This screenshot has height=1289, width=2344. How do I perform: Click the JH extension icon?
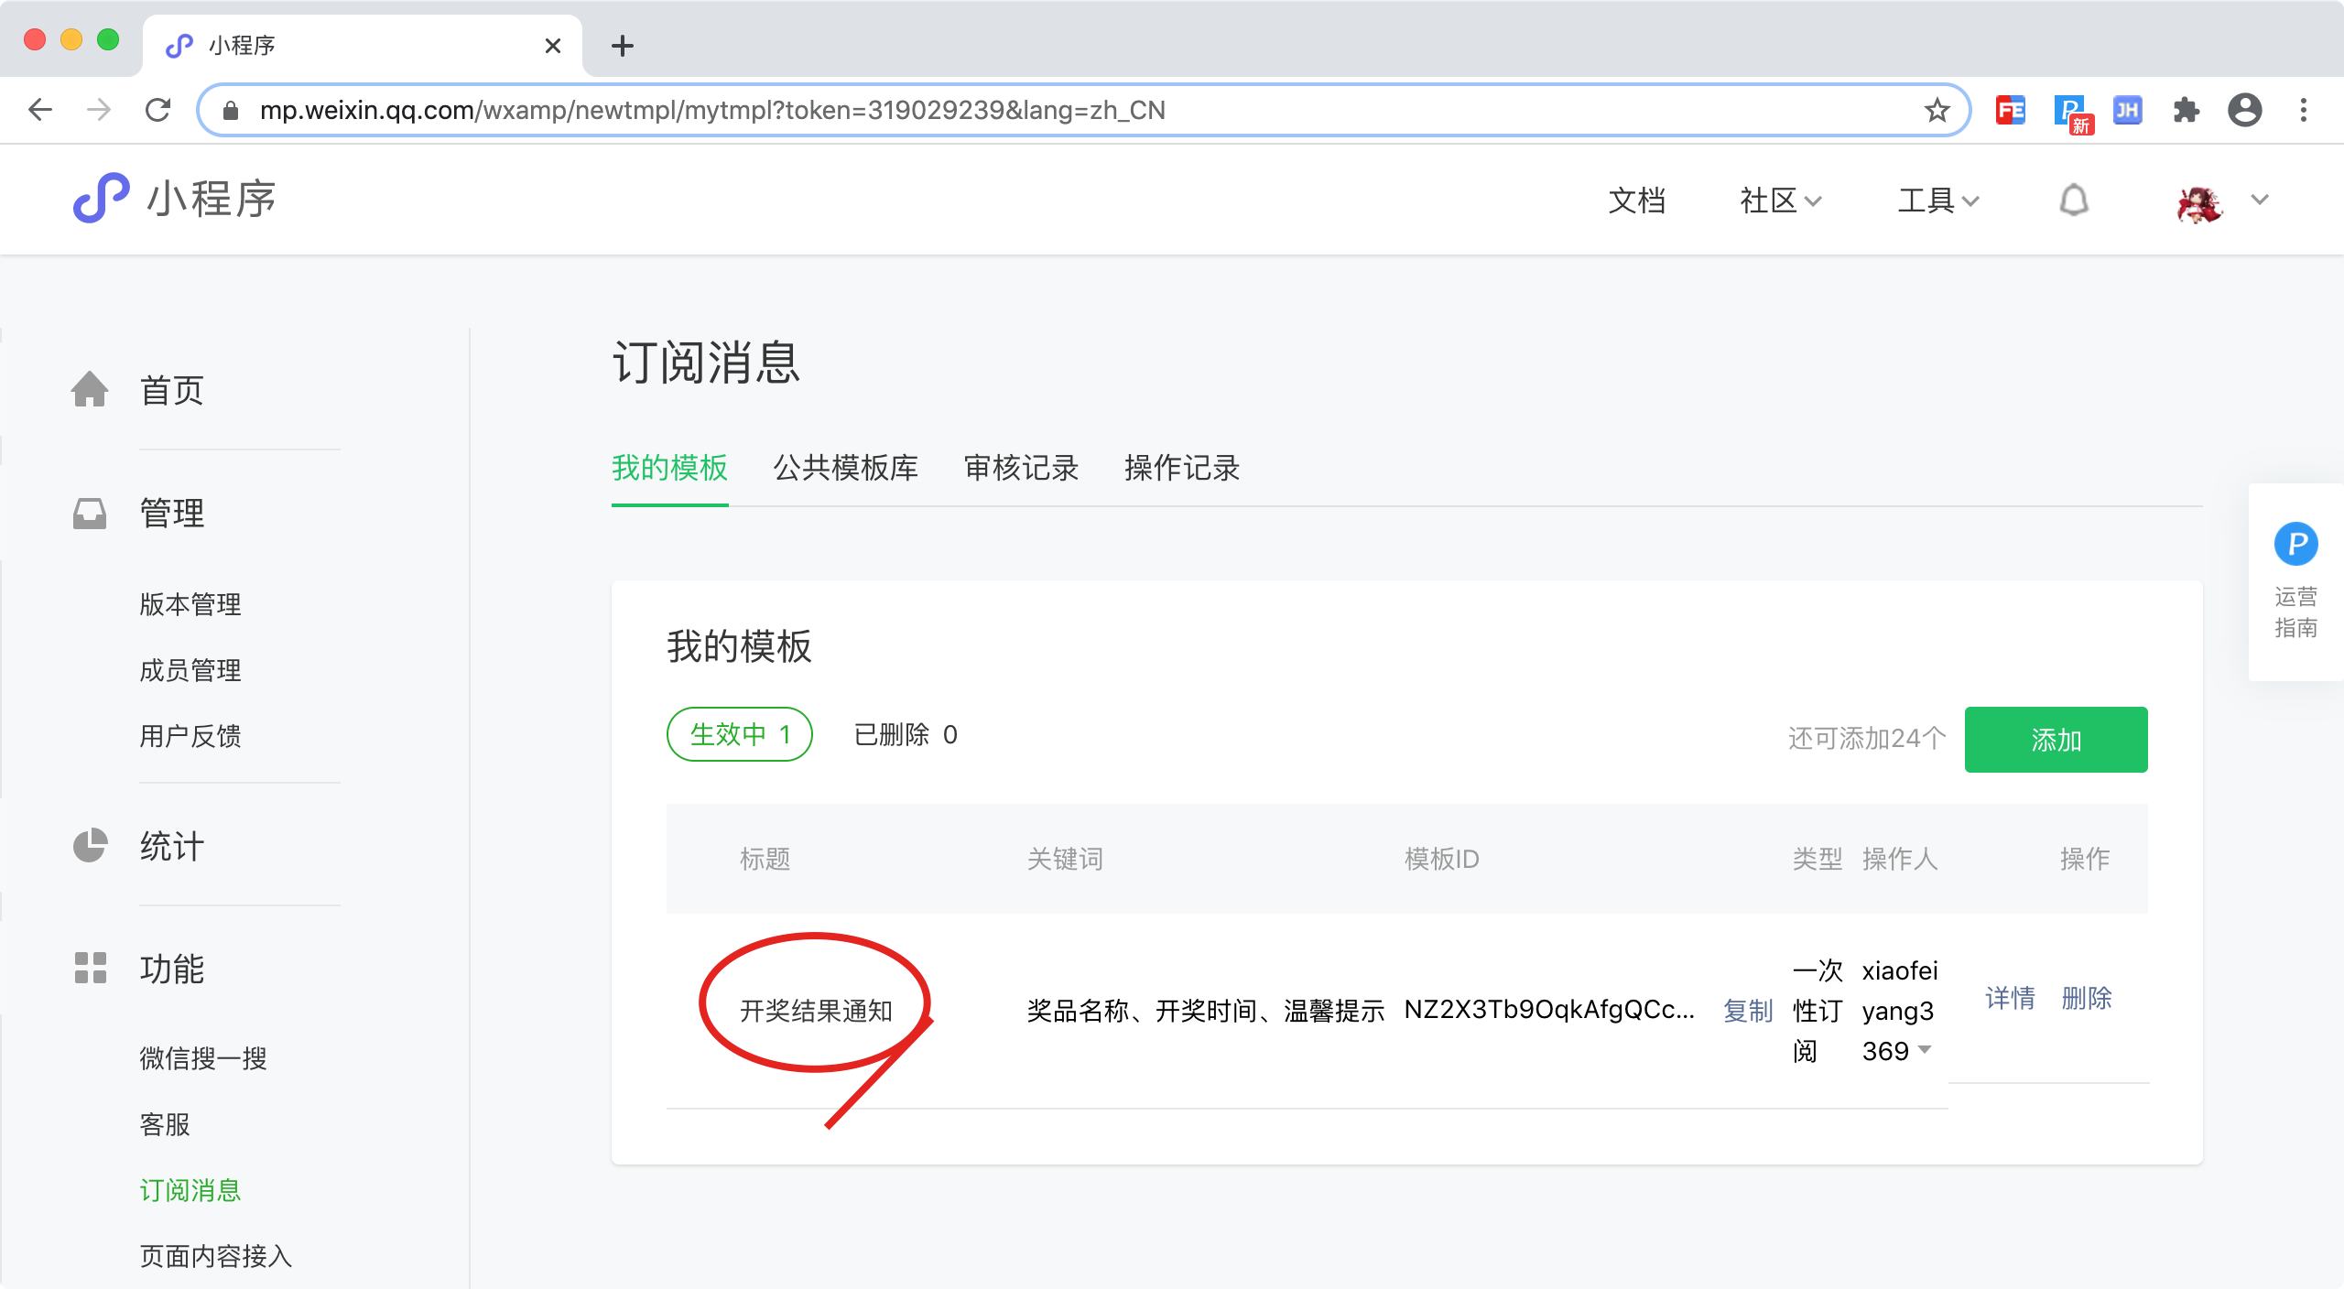[x=2127, y=111]
